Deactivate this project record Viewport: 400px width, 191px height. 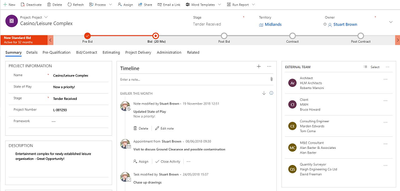(31, 5)
